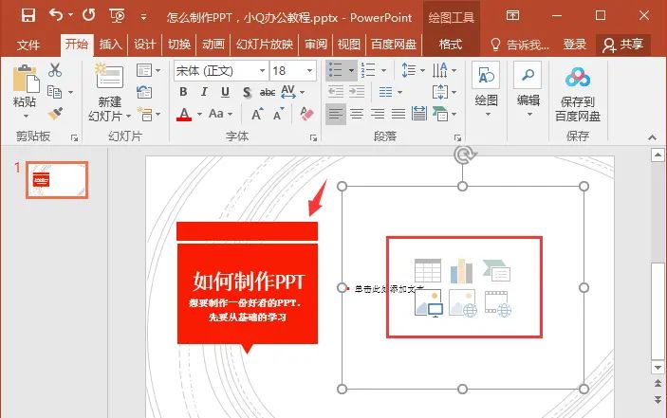
Task: Click the reset slide icon
Action: (144, 92)
